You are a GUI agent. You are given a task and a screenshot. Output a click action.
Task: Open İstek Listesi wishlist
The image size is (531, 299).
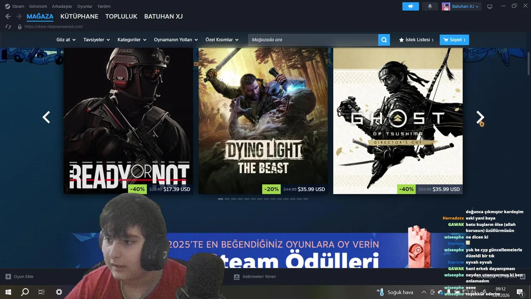(416, 40)
